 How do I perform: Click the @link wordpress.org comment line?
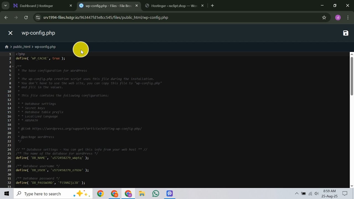(80, 129)
